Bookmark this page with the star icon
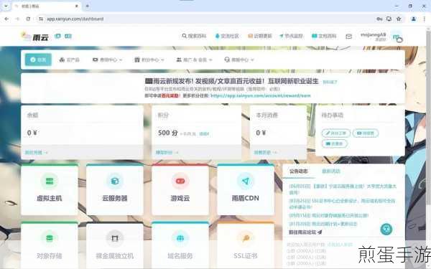Viewport: 431px width, 269px height. coord(399,19)
